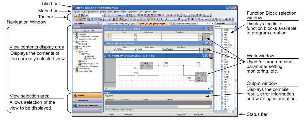Select FB/FUN tree item

84,61
